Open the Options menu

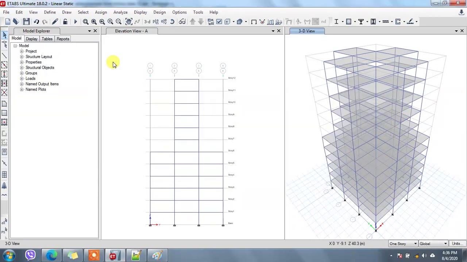pos(180,12)
